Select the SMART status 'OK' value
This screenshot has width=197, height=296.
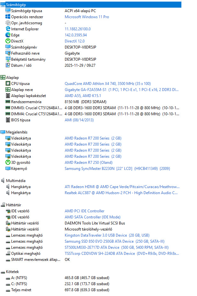tap(67, 260)
